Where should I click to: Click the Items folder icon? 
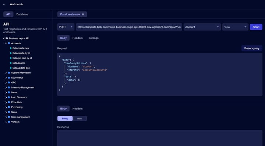tap(9, 93)
